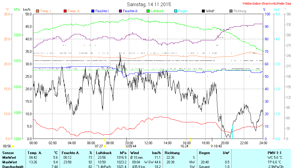Click the Regen column header in table
Screen dimensions: 297x168
click(x=204, y=153)
